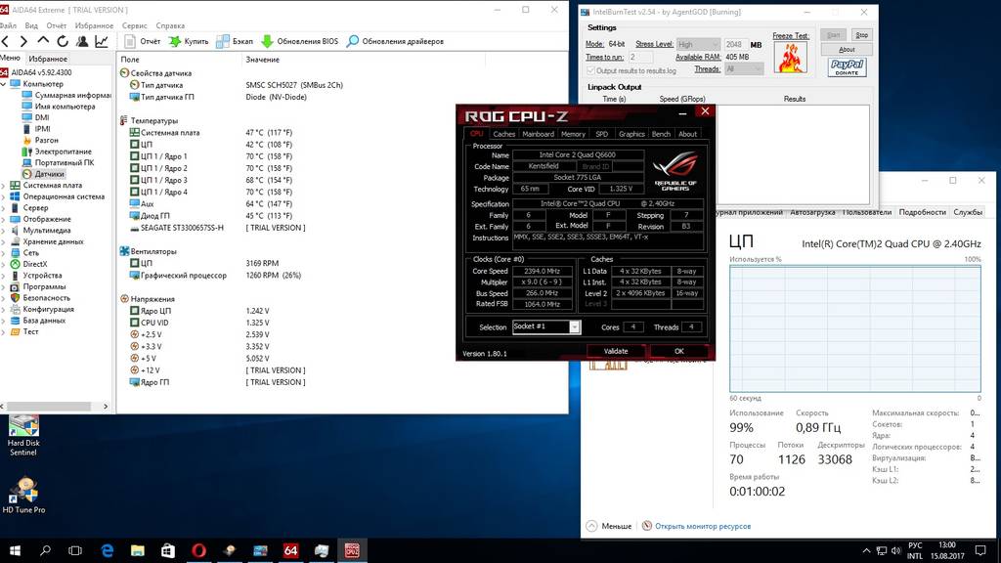Switch to the Memory tab in CPU-Z
Screen dimensions: 1001x563
point(573,134)
